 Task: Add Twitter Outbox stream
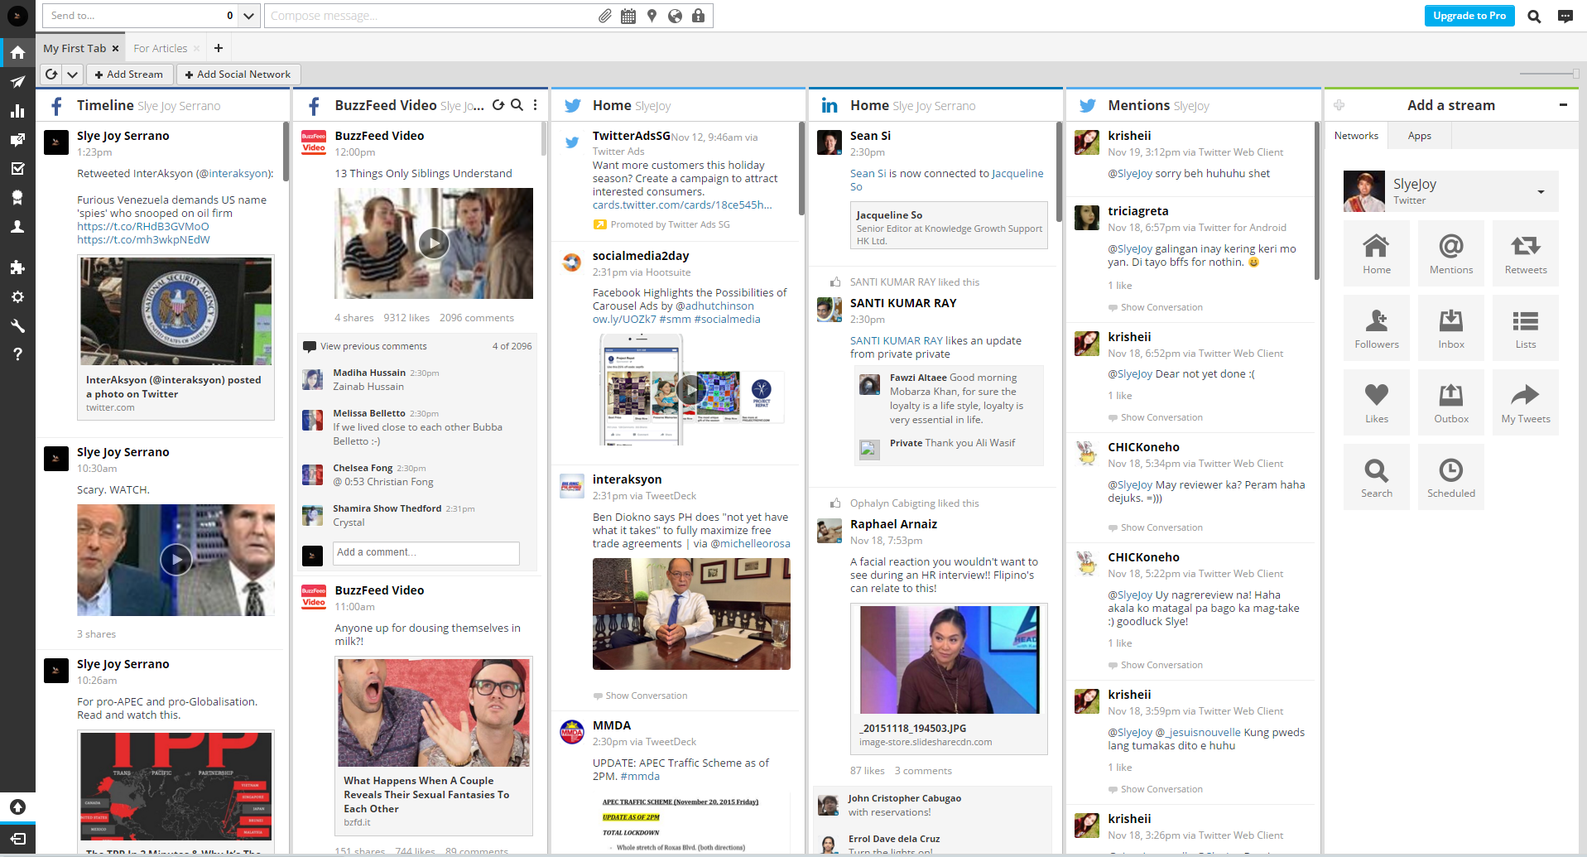1451,402
